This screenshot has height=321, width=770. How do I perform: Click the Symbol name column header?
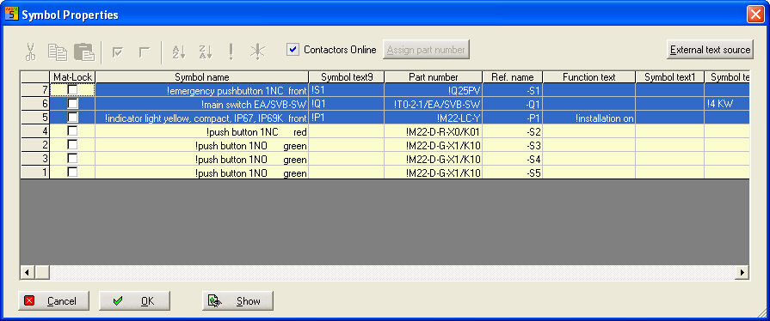coord(202,77)
